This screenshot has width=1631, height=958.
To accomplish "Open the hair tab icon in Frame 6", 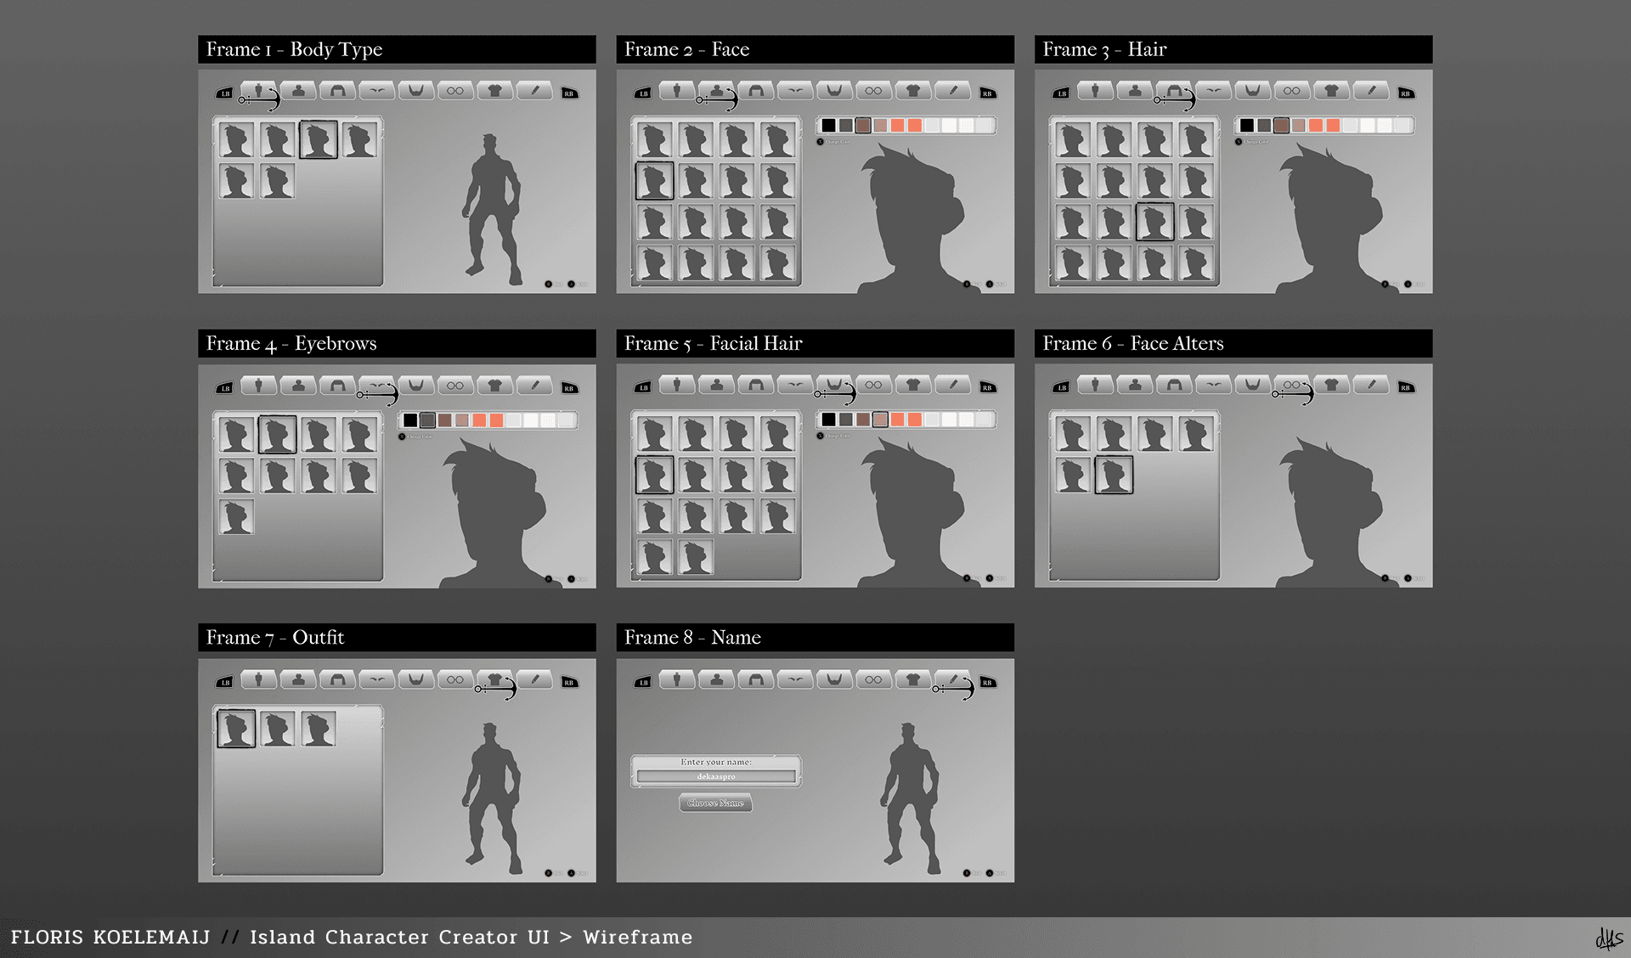I will [x=1174, y=386].
